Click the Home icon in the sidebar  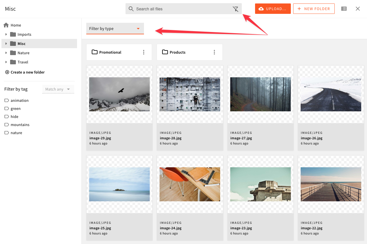coord(5,25)
